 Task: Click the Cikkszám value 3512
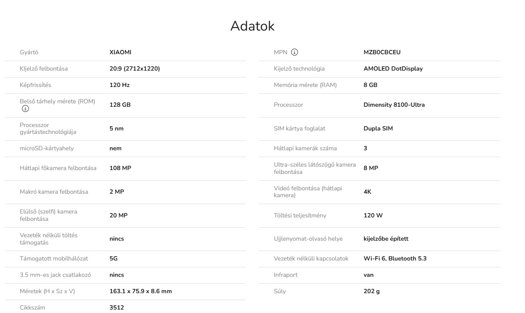pos(117,307)
